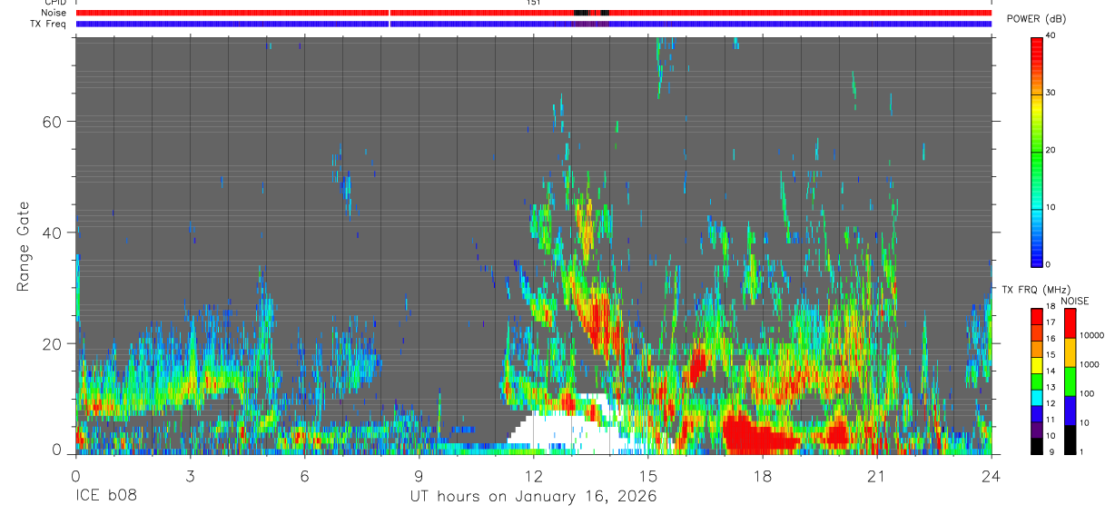Pick the blue 11–12 MHz swatch

pos(1036,413)
